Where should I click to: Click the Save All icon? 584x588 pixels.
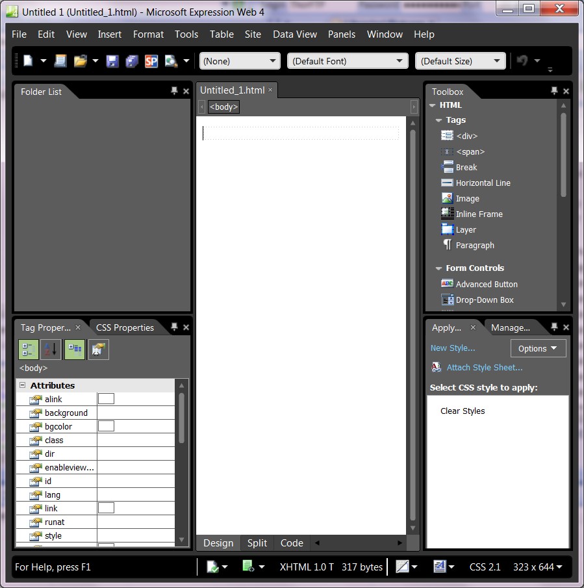coord(132,61)
